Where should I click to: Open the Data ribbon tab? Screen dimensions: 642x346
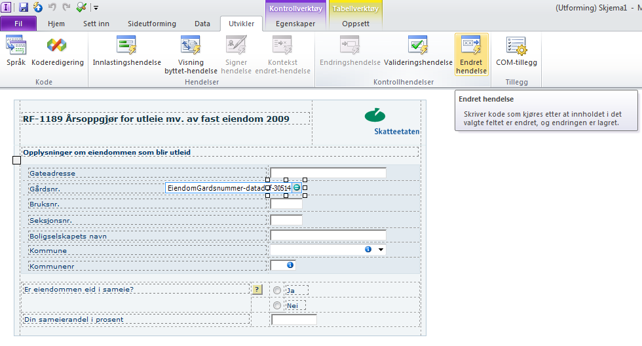tap(202, 24)
